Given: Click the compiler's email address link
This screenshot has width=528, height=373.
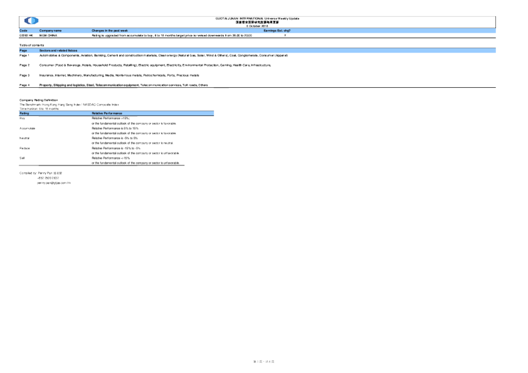Looking at the screenshot, I should coord(54,182).
